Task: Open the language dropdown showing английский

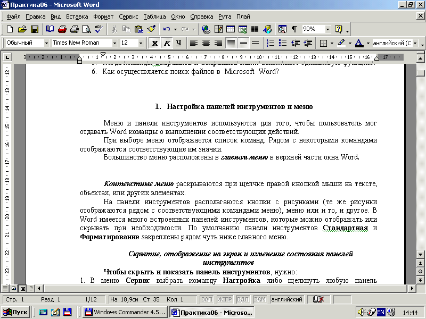Action: point(415,43)
